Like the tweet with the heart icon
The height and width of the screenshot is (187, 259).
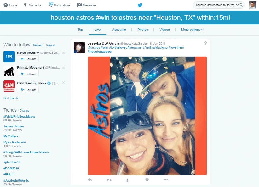[147, 180]
